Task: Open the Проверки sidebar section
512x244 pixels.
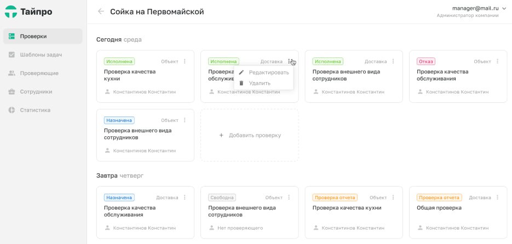Action: 43,36
